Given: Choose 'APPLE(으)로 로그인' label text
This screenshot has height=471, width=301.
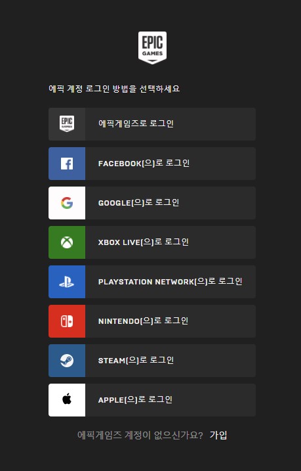Looking at the screenshot, I should (x=135, y=399).
